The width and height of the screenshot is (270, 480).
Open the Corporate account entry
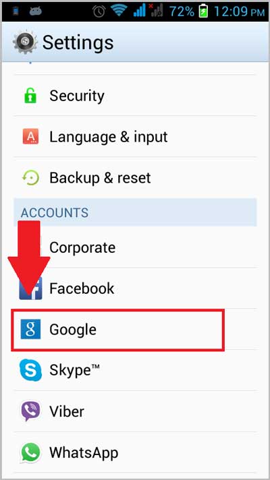point(135,247)
